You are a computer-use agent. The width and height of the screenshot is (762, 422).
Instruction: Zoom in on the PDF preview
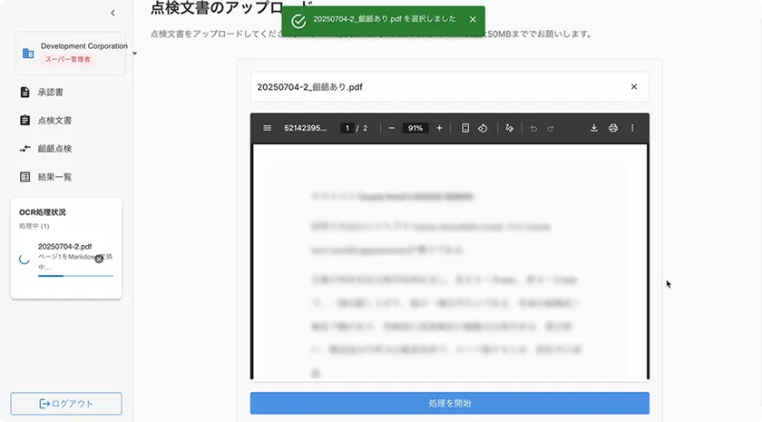click(x=439, y=128)
